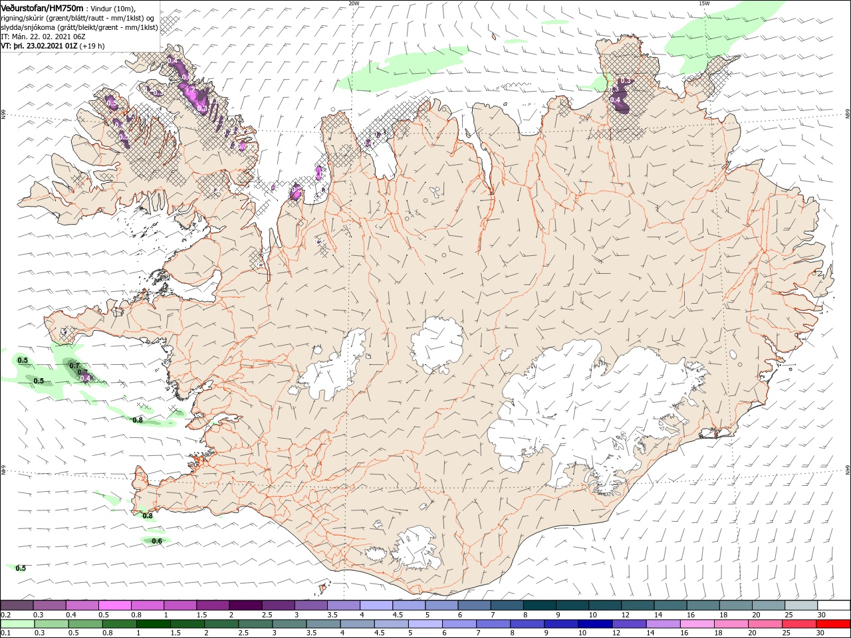Click the bright pink 0.5–0.8 swatch in the snow legend
This screenshot has height=638, width=851.
(114, 605)
